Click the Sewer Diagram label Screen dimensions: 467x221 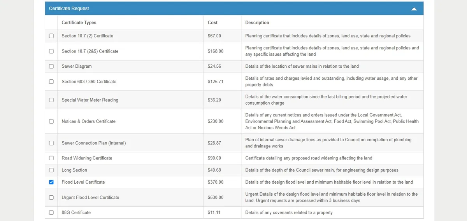77,66
